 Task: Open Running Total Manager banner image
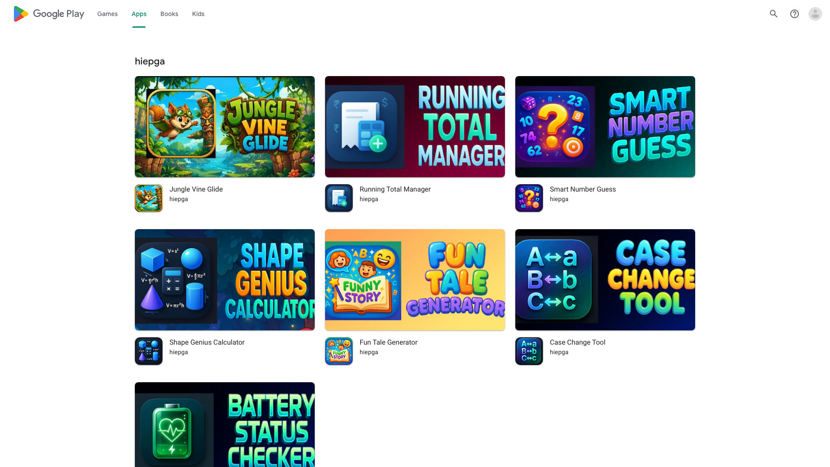pos(415,127)
